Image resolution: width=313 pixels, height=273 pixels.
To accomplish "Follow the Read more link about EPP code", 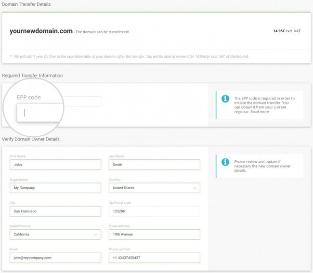I will (x=260, y=112).
